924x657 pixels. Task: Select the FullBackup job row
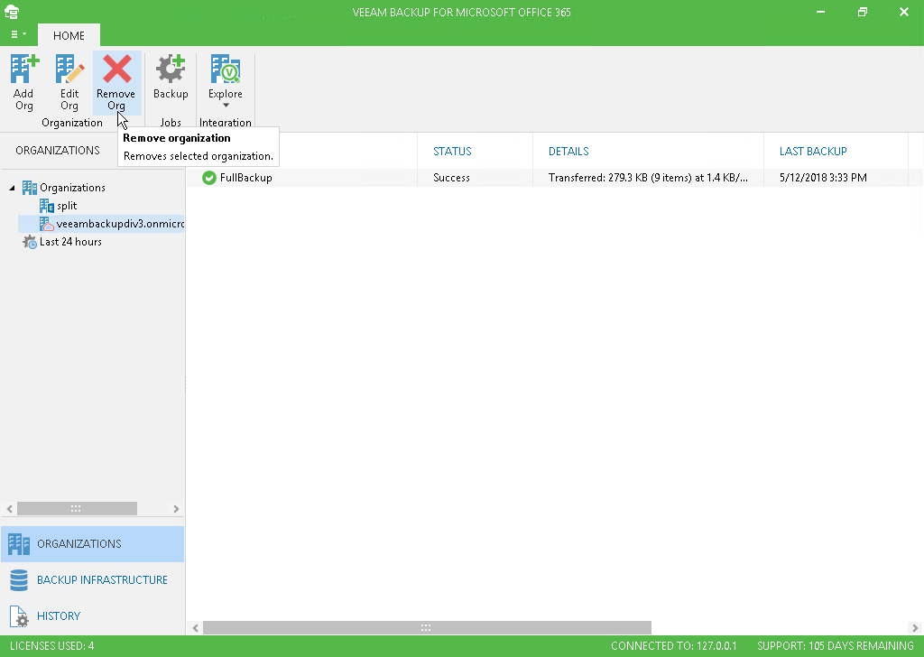coord(555,178)
